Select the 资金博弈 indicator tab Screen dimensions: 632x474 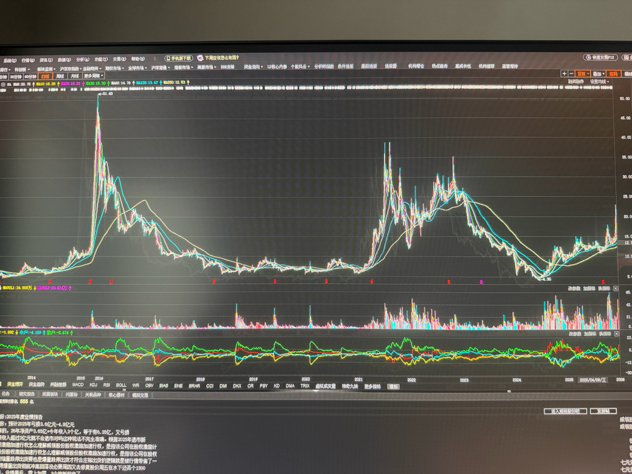coord(15,385)
